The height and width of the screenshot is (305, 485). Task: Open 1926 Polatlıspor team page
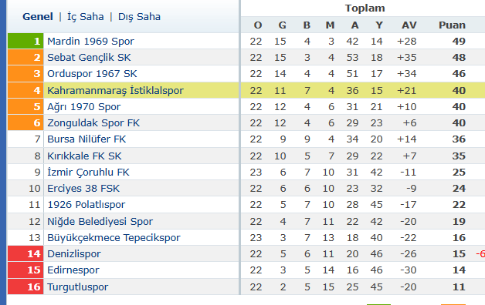coord(86,205)
